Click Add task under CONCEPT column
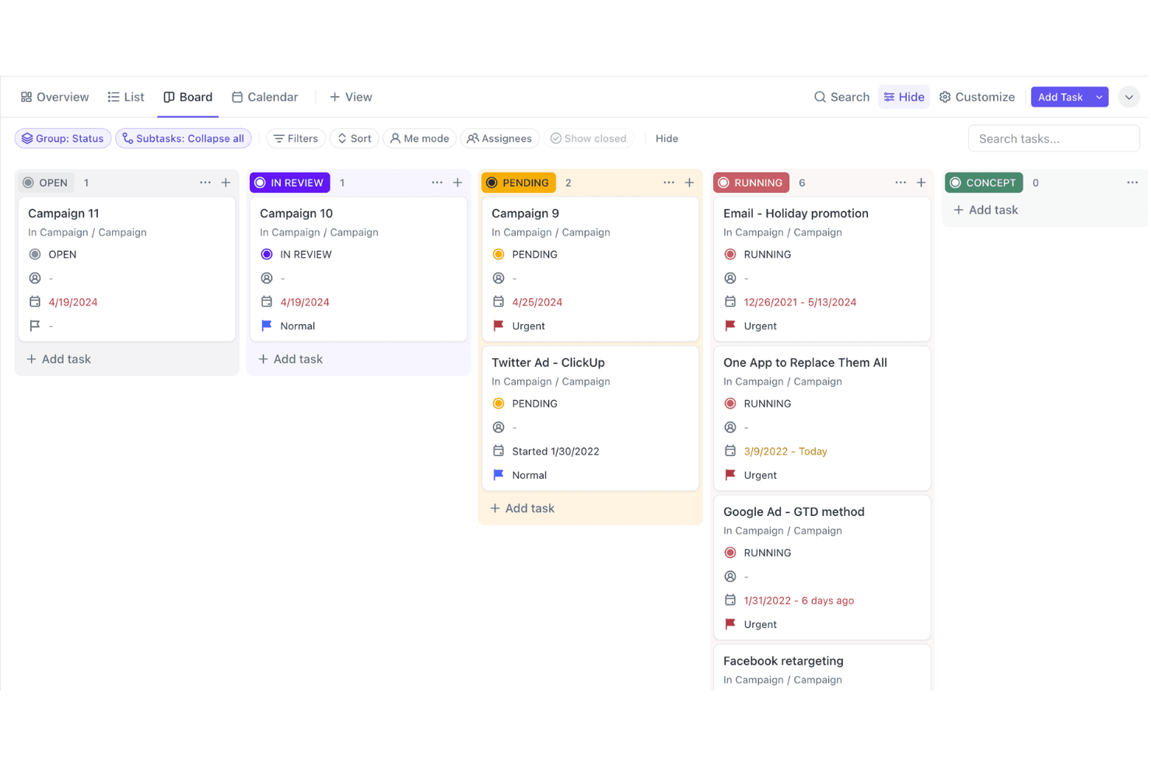The width and height of the screenshot is (1151, 767). (985, 210)
